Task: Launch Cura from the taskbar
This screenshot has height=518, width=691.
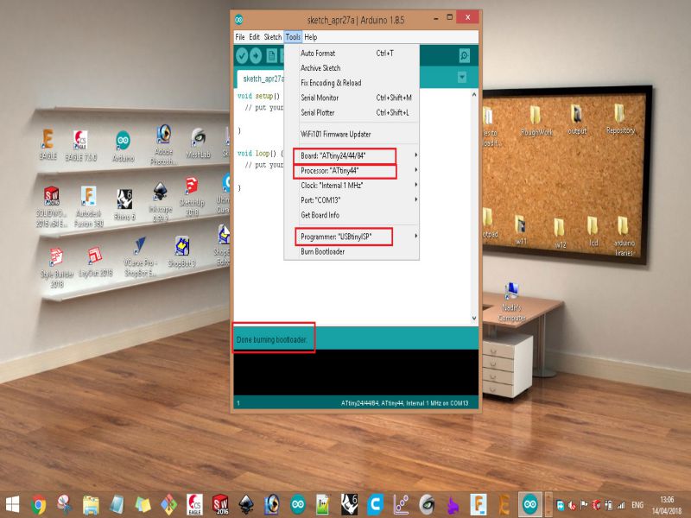Action: coord(375,505)
